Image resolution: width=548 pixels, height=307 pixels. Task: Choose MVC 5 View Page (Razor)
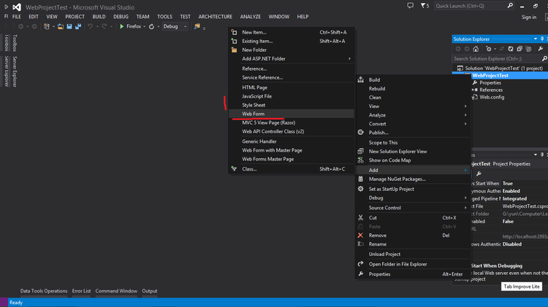tap(291, 123)
